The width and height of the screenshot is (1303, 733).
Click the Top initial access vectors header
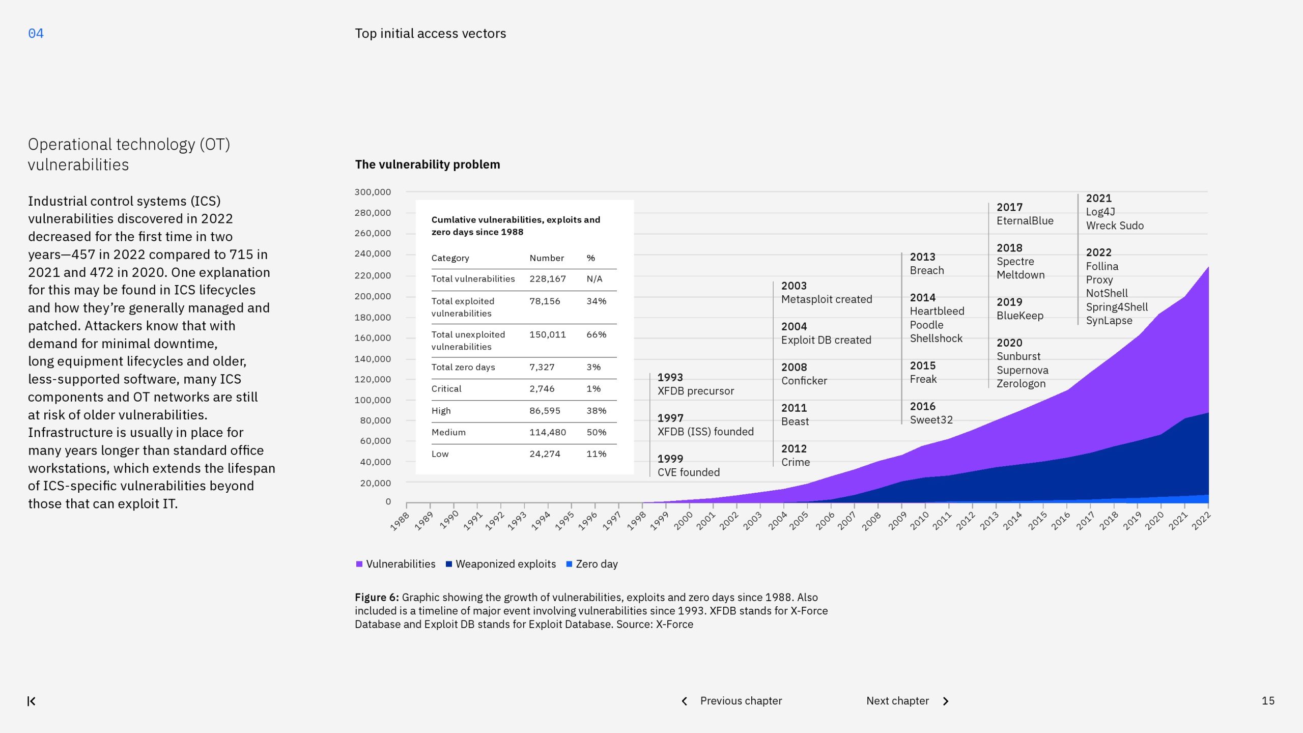430,34
